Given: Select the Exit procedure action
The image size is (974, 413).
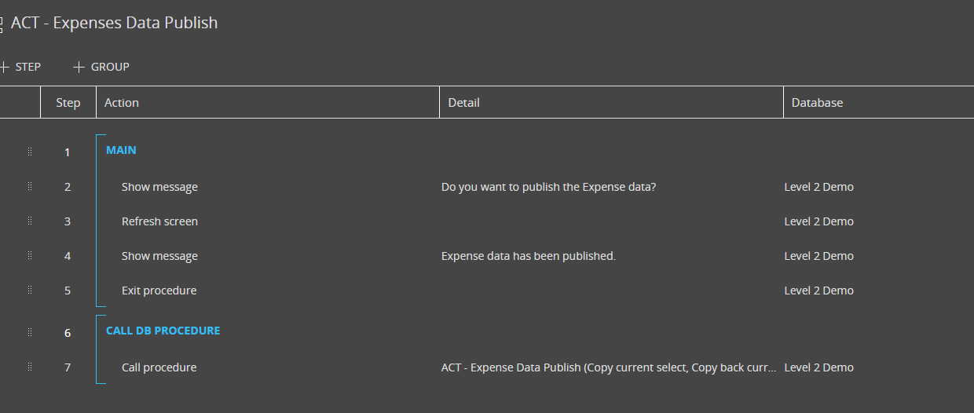Looking at the screenshot, I should pyautogui.click(x=159, y=291).
